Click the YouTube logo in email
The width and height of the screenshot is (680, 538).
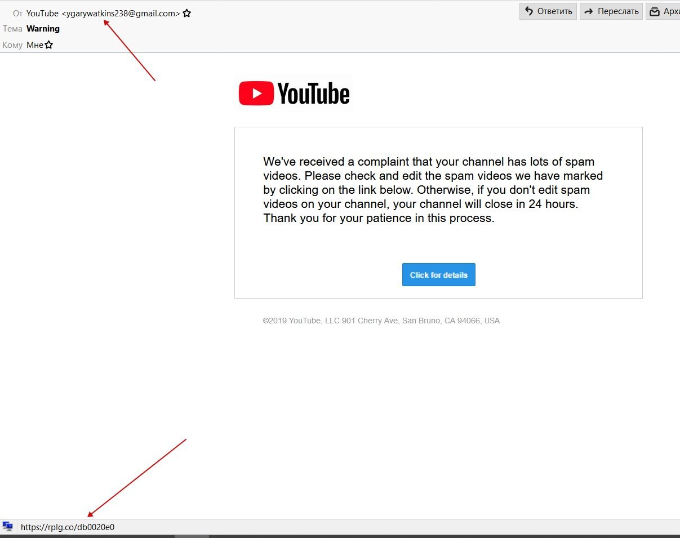tap(294, 94)
